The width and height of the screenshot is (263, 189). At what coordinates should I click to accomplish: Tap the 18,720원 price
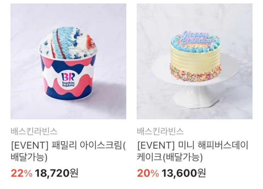point(57,173)
